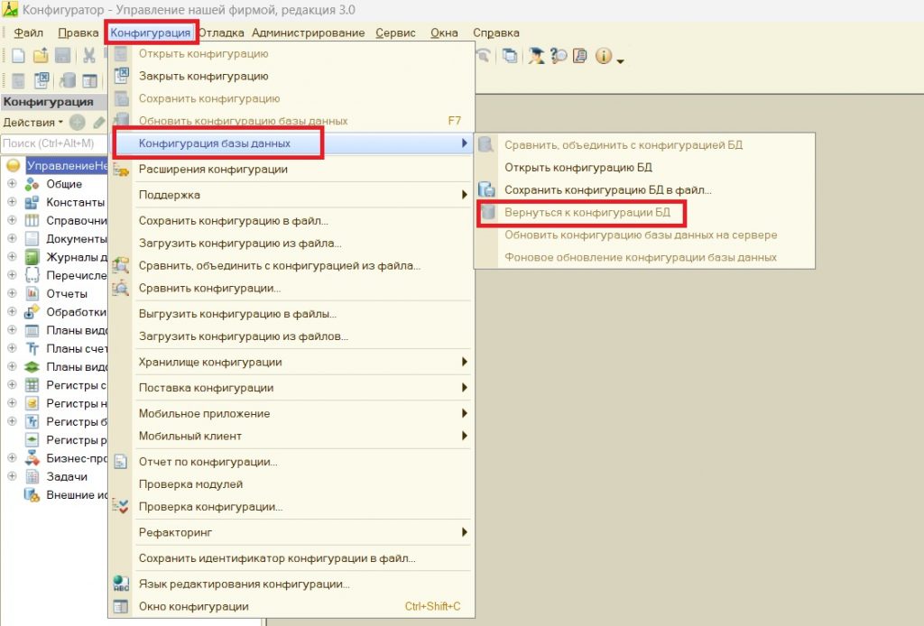Screen dimensions: 924x626
Task: Click the Cut scissors toolbar icon
Action: click(x=89, y=56)
